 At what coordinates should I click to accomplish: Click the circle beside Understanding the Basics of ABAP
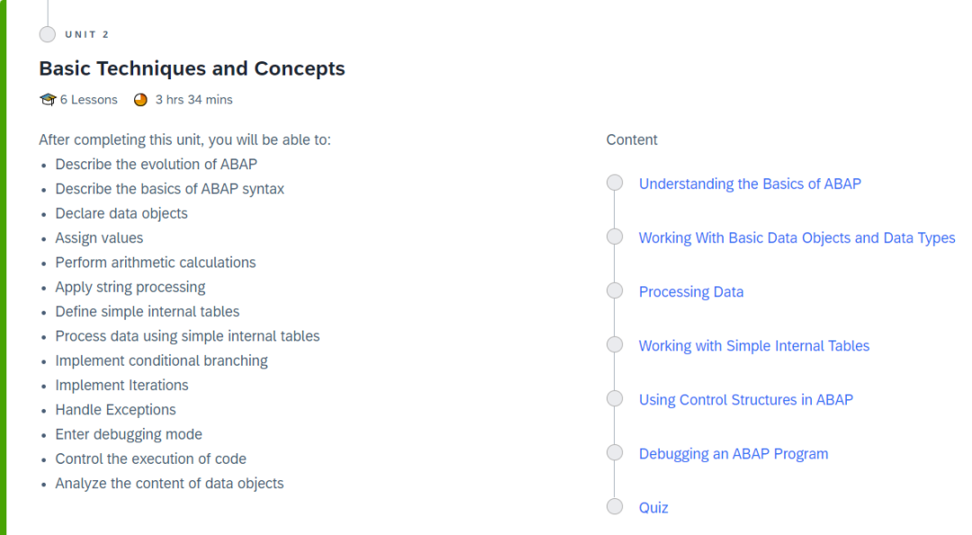[615, 183]
